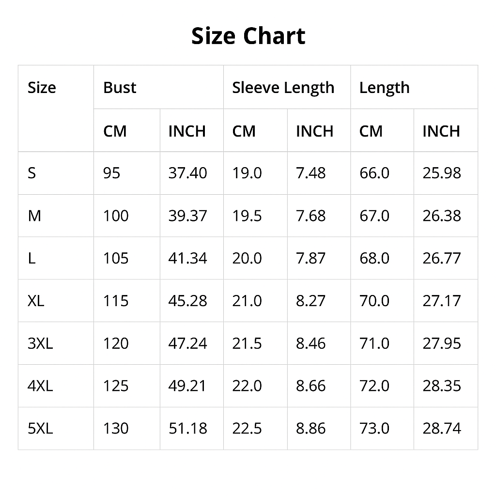Click the 4XL size row label
This screenshot has height=496, width=496.
tap(40, 386)
